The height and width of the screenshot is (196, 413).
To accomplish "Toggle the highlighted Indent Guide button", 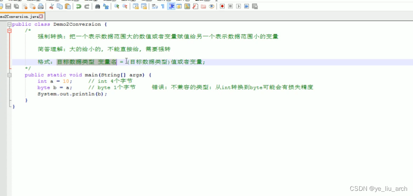I will click(171, 6).
